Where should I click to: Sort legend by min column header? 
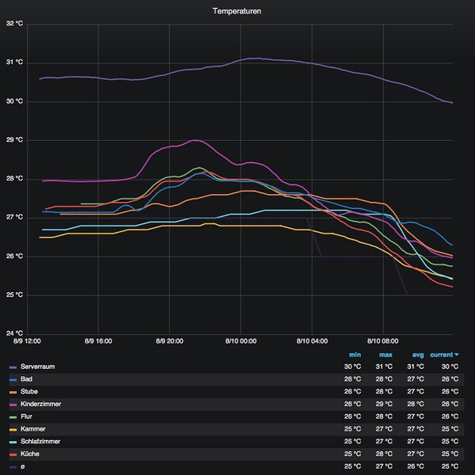355,355
